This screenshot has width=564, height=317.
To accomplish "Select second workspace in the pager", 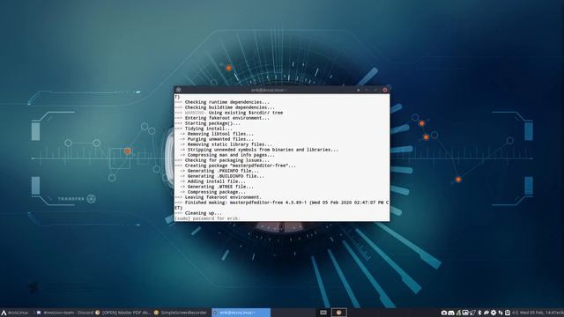I will [338, 313].
